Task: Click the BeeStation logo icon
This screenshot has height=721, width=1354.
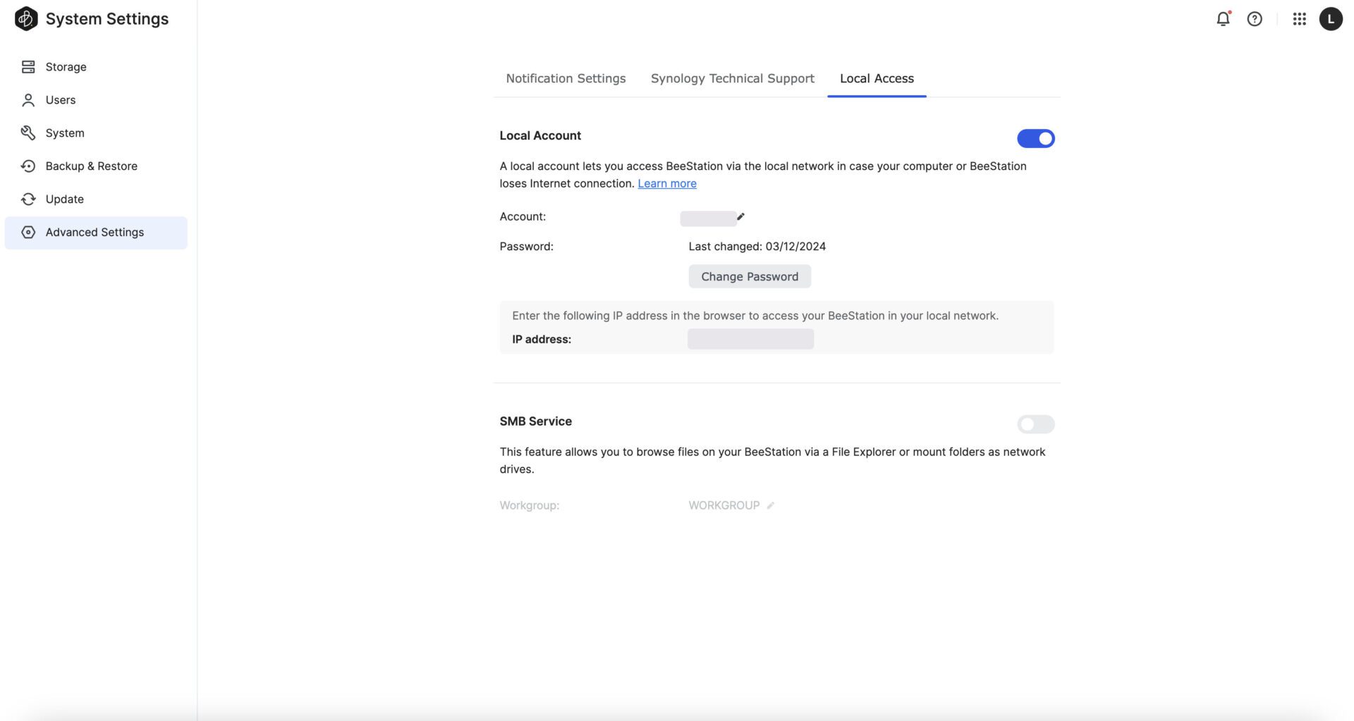Action: tap(26, 19)
